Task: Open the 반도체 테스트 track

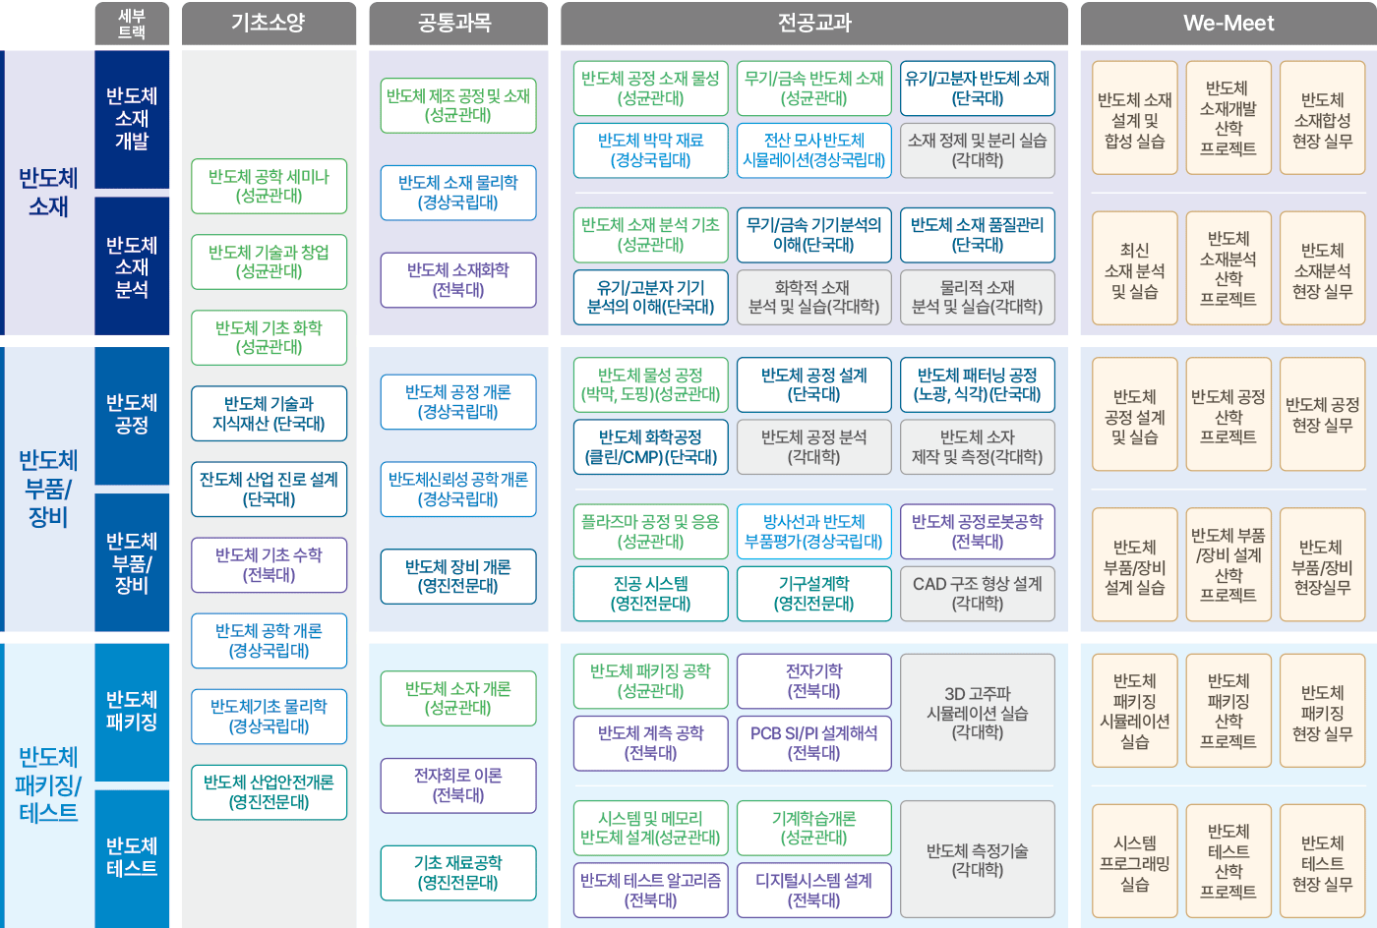Action: tap(132, 857)
